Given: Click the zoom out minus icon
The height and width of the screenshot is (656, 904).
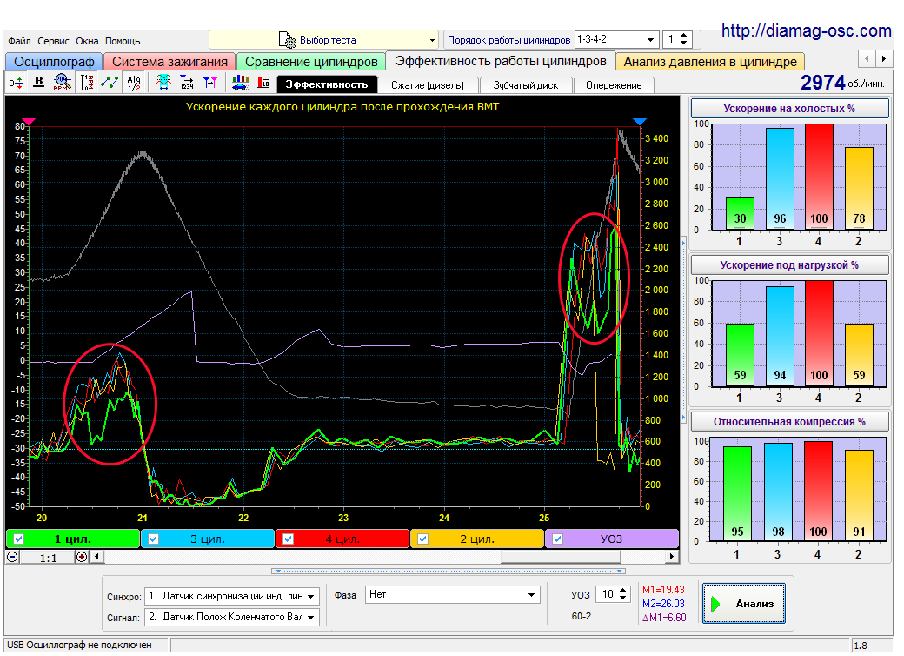Looking at the screenshot, I should tap(12, 558).
